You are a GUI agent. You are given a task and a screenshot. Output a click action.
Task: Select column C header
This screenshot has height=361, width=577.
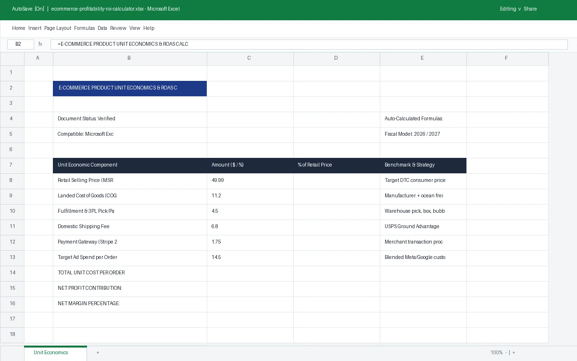[x=250, y=58]
